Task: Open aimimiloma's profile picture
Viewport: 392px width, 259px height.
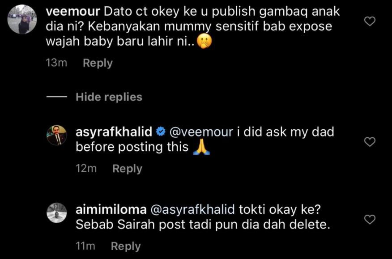Action: point(57,213)
